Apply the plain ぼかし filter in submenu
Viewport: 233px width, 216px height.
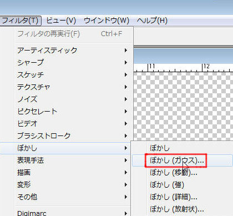coord(183,148)
